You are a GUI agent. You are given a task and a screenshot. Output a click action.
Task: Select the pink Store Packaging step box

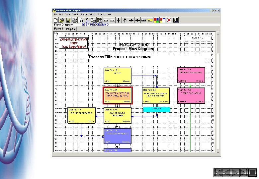coord(191,95)
